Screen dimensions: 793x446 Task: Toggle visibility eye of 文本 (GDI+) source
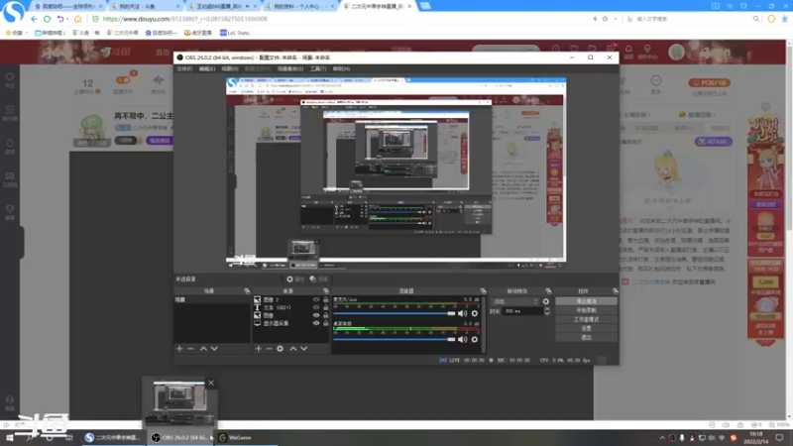(x=316, y=307)
